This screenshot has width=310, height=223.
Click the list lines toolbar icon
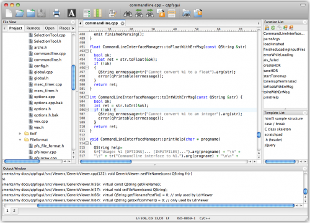[87, 13]
